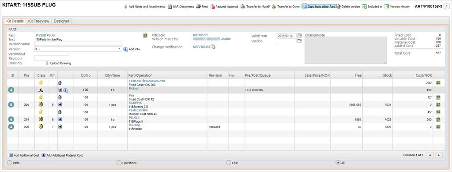Click the green icon next to 115SUB PLUG part
The width and height of the screenshot is (452, 172).
(145, 35)
